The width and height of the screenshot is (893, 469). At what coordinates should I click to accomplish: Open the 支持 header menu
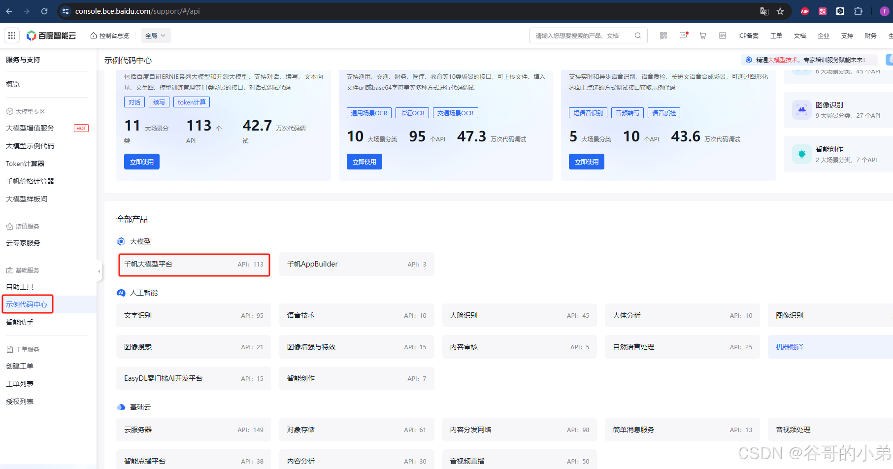tap(847, 35)
